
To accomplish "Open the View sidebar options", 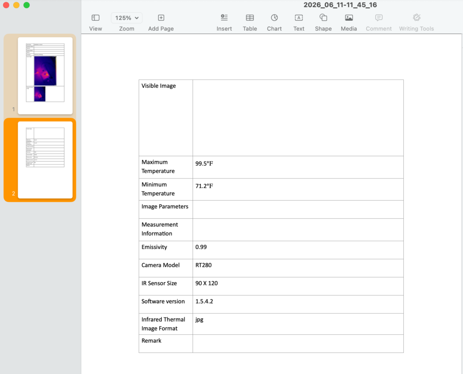I will [x=95, y=18].
